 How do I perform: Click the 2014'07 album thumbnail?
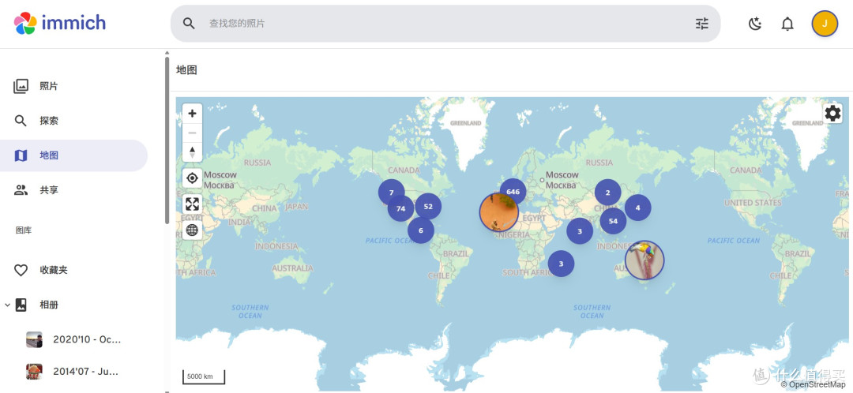tap(34, 372)
